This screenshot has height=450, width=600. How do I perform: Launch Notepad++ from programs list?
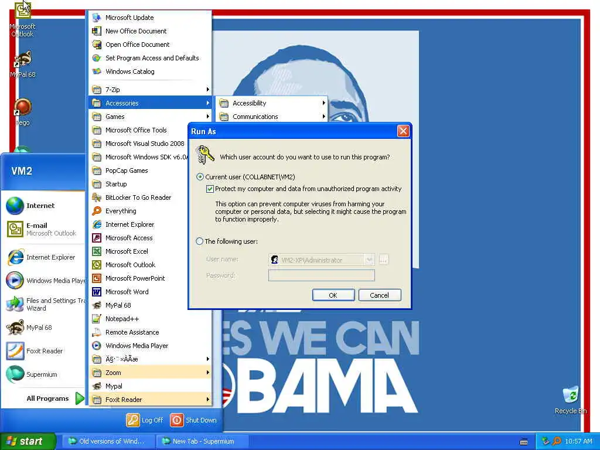pos(151,319)
